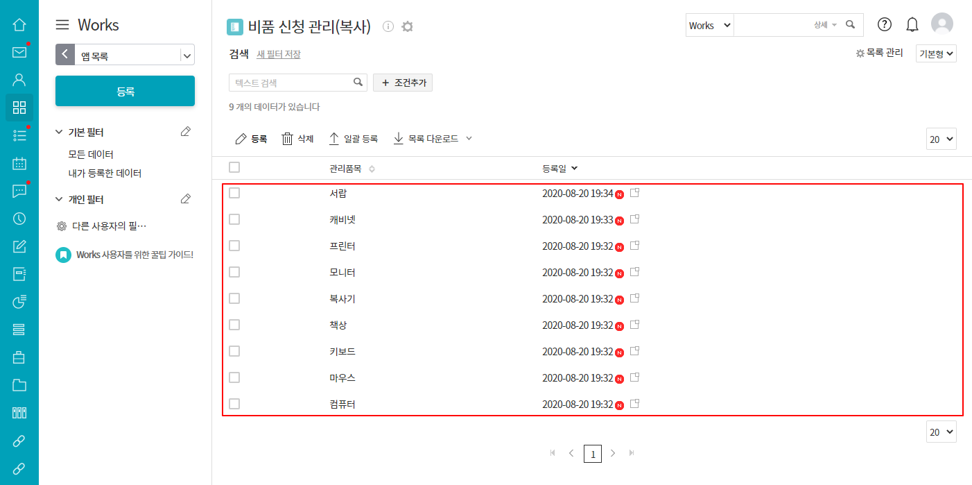The height and width of the screenshot is (485, 972).
Task: Collapse the 개인 필터 section
Action: pos(59,200)
